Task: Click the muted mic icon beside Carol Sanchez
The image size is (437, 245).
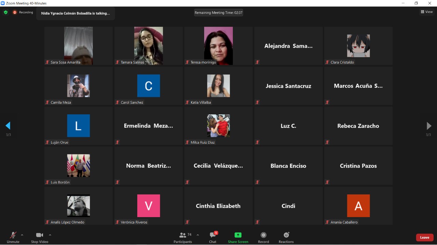Action: 117,102
